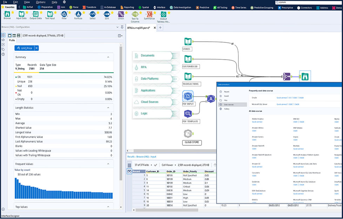Click Quick connect link for Oracle
343x219 pixels.
coord(281,98)
